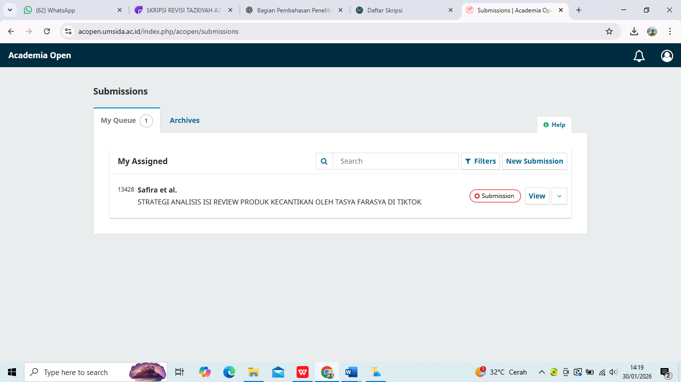Open the user profile icon
Screen dimensions: 681x382
tap(667, 56)
